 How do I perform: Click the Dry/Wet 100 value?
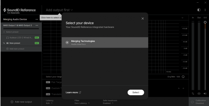[178, 77]
